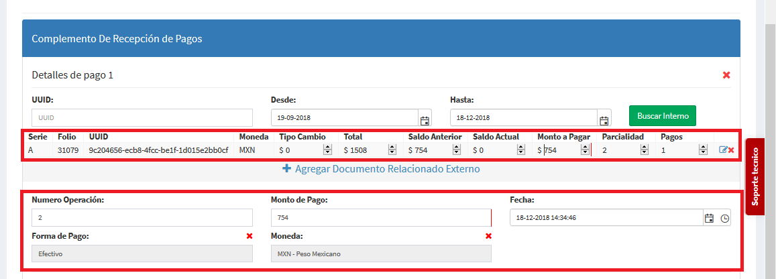Image resolution: width=776 pixels, height=279 pixels.
Task: Open the Moneda MXN Peso Mexicano dropdown
Action: pos(381,254)
